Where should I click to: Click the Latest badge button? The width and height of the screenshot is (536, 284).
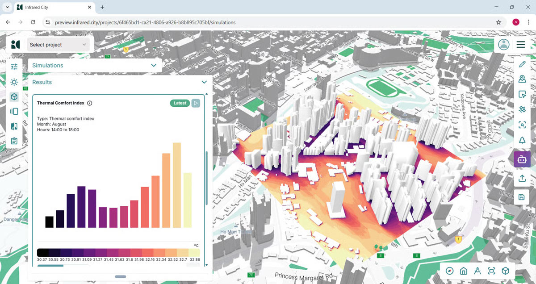click(180, 103)
